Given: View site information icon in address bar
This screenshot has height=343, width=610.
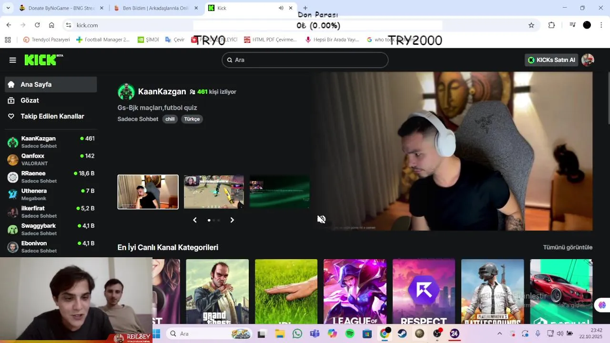Looking at the screenshot, I should (69, 25).
